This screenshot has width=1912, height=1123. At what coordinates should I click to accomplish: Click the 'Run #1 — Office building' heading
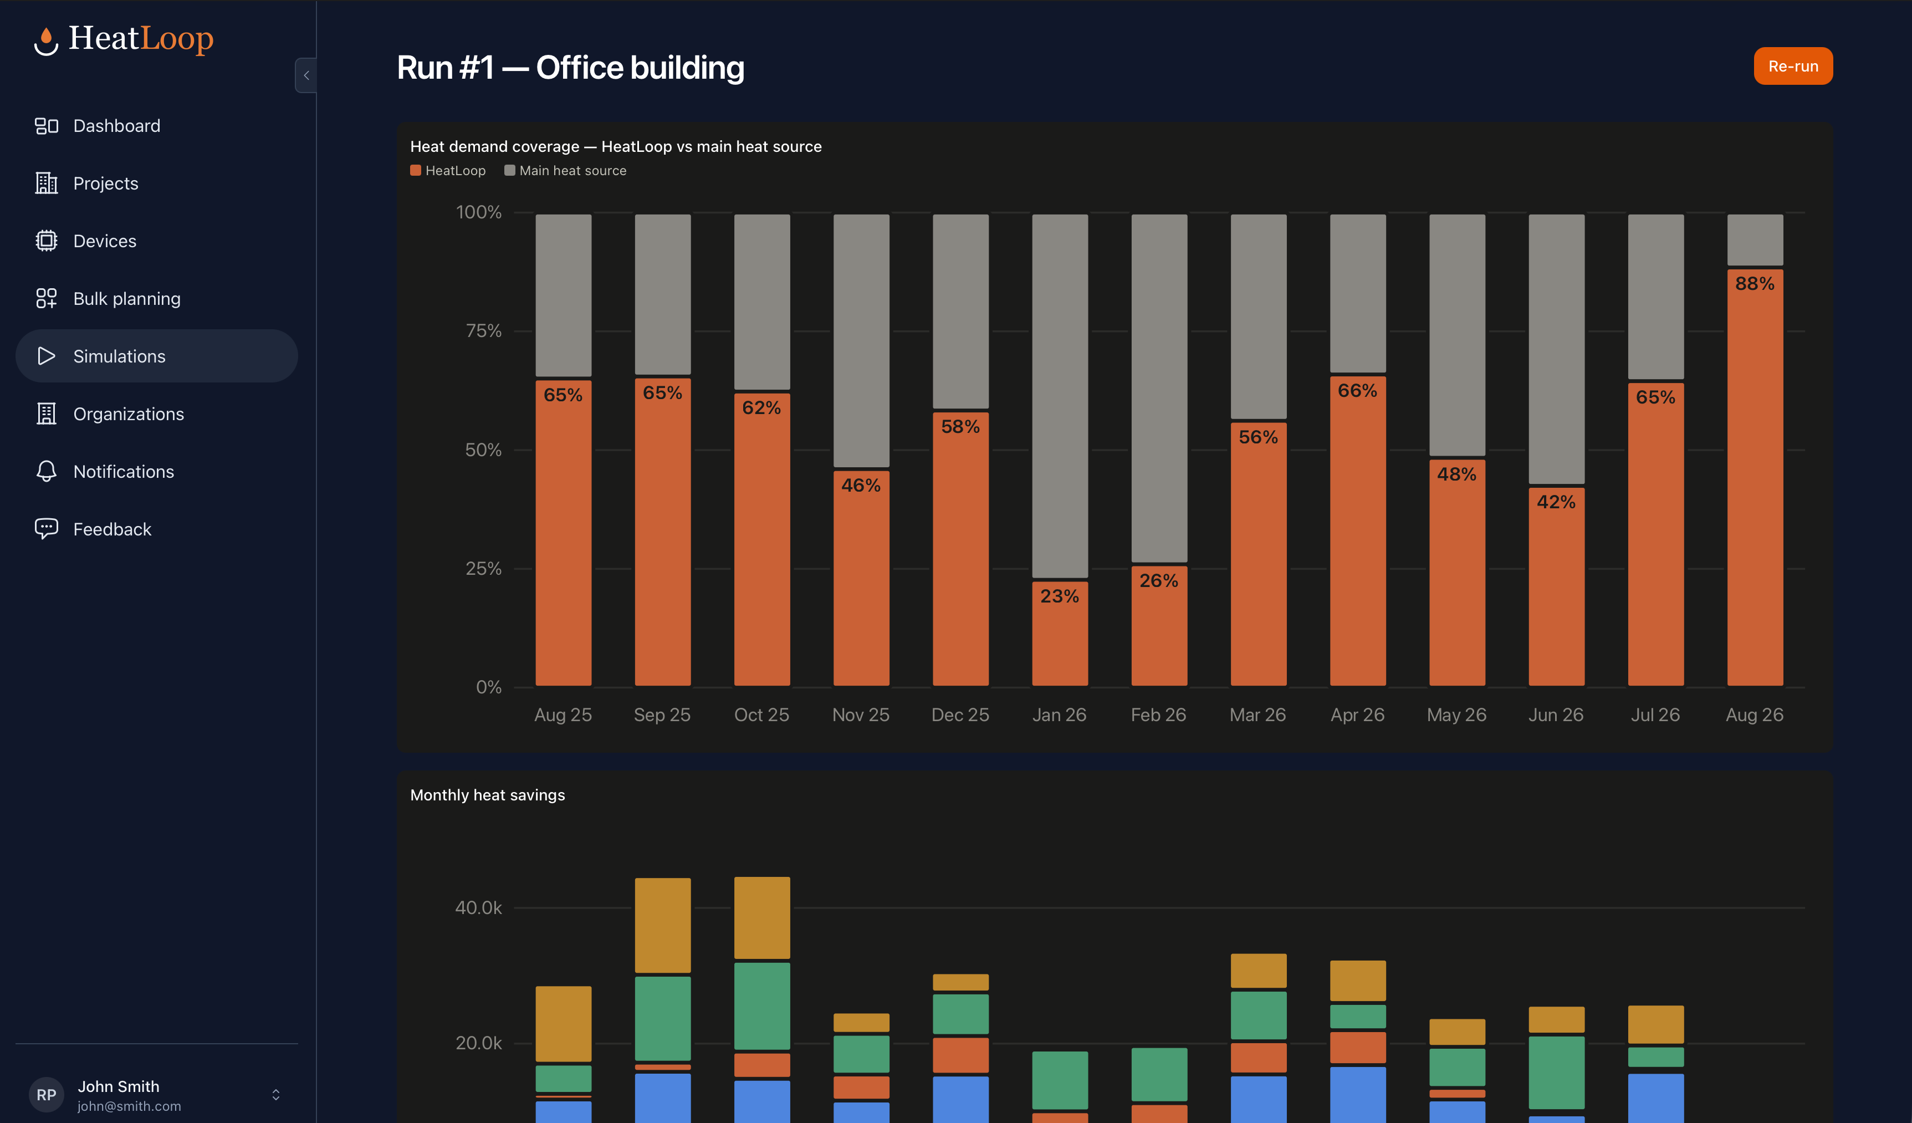click(571, 68)
